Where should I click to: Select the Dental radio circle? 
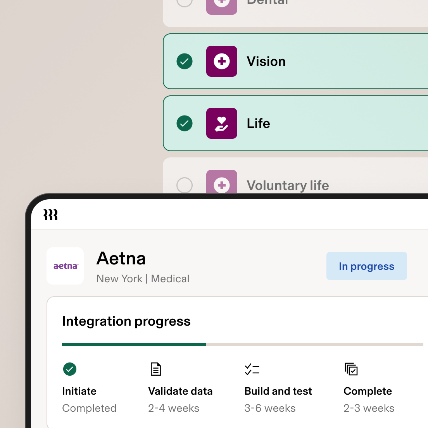pos(185,2)
